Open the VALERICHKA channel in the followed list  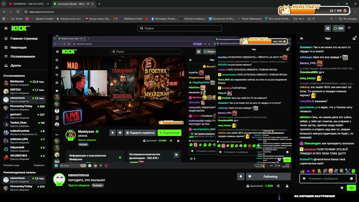24,157
